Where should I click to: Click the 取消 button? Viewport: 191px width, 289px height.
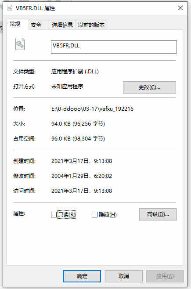pos(124,276)
